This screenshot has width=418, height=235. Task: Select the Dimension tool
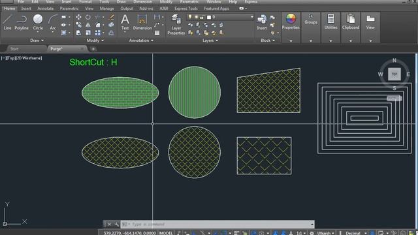[x=142, y=22]
